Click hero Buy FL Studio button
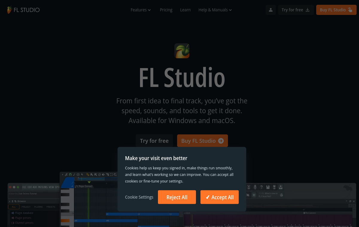359x227 pixels. point(203,141)
